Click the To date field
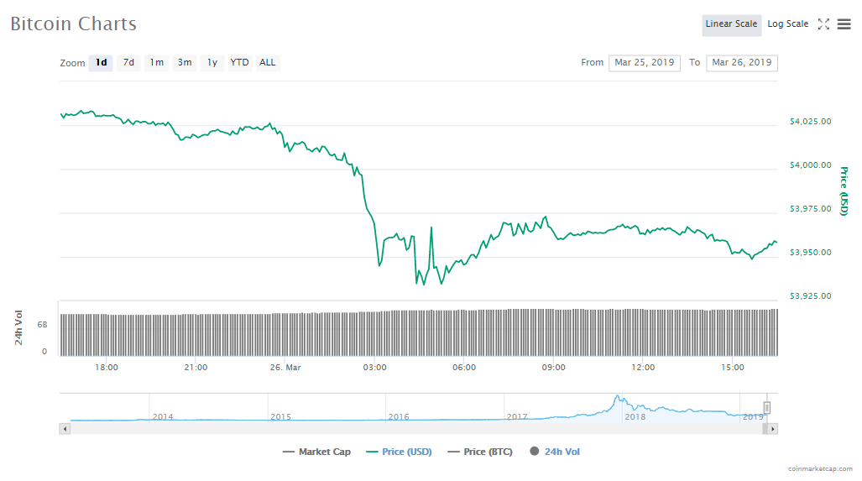The image size is (862, 481). click(x=741, y=63)
